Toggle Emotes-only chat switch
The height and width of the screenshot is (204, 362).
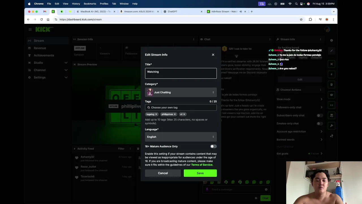tap(320, 124)
